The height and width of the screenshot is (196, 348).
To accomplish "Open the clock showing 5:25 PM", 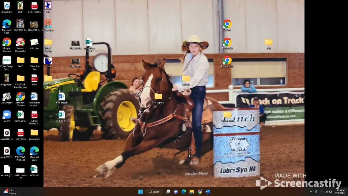I will point(340,192).
